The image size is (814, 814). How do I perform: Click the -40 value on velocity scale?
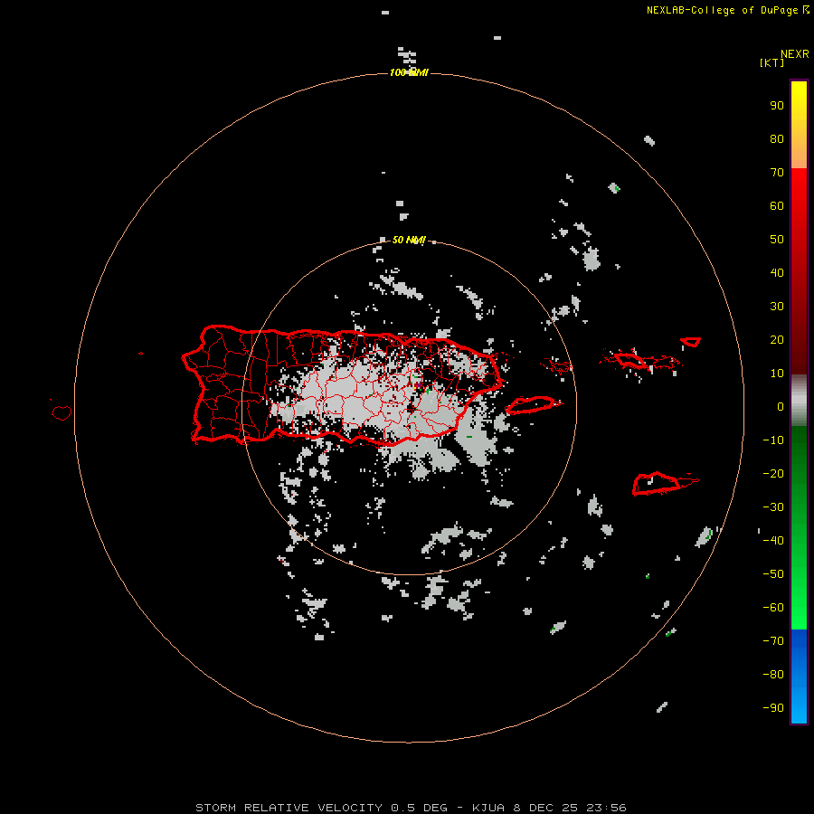coord(773,541)
